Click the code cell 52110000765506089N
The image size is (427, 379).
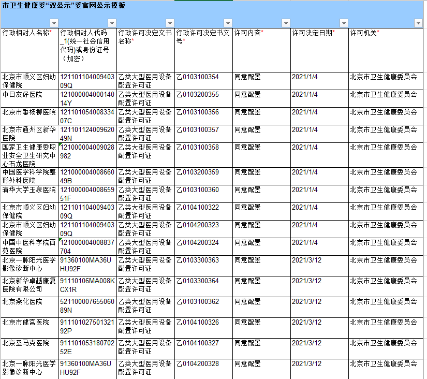[x=87, y=308]
